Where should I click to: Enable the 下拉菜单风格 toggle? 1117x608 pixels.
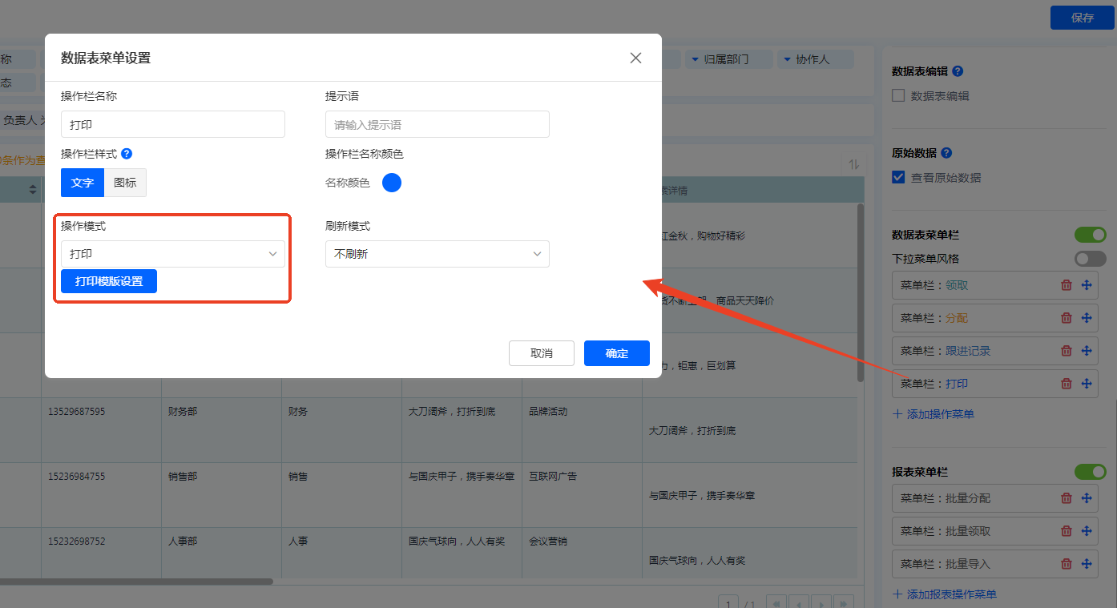click(x=1090, y=259)
